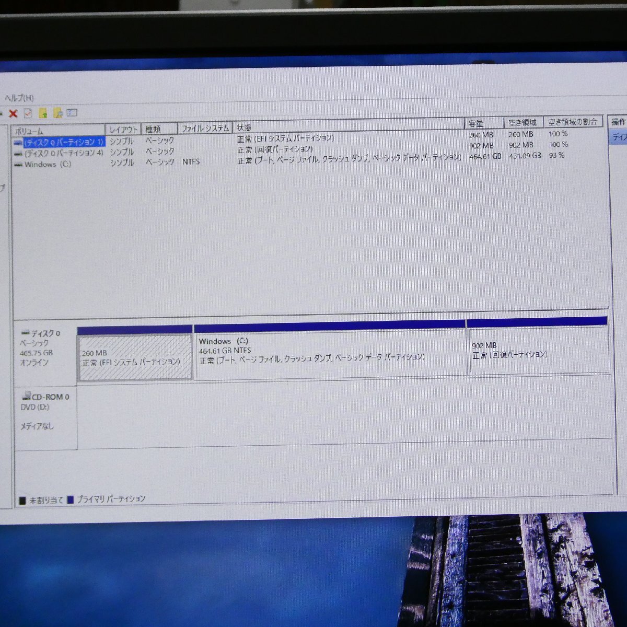Sort by 状態 column header

pyautogui.click(x=349, y=125)
